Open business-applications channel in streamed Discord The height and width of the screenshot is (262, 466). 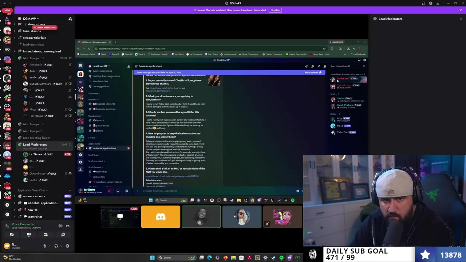[x=104, y=148]
